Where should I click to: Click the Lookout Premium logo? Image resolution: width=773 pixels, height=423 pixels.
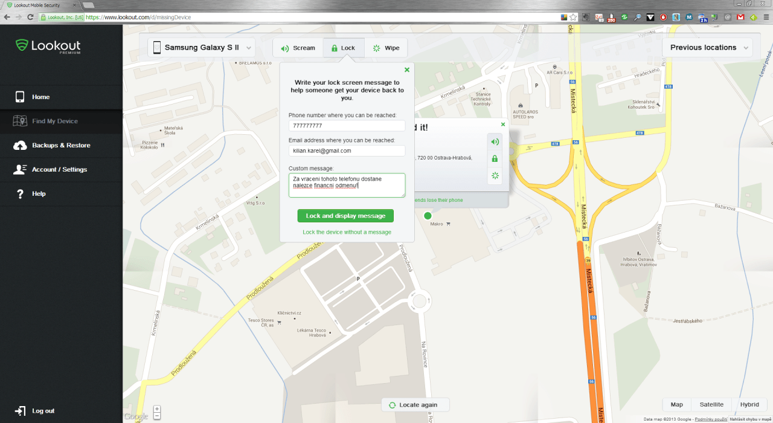(x=48, y=47)
